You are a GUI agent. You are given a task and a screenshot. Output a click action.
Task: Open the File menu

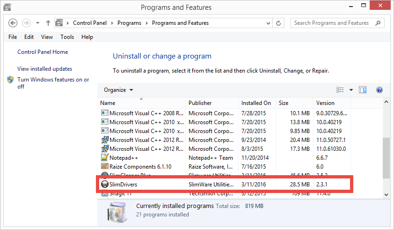(13, 37)
